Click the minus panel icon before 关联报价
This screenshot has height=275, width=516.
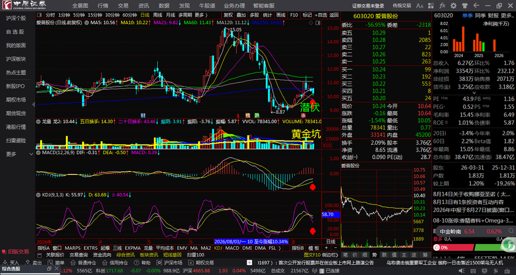pyautogui.click(x=40, y=255)
